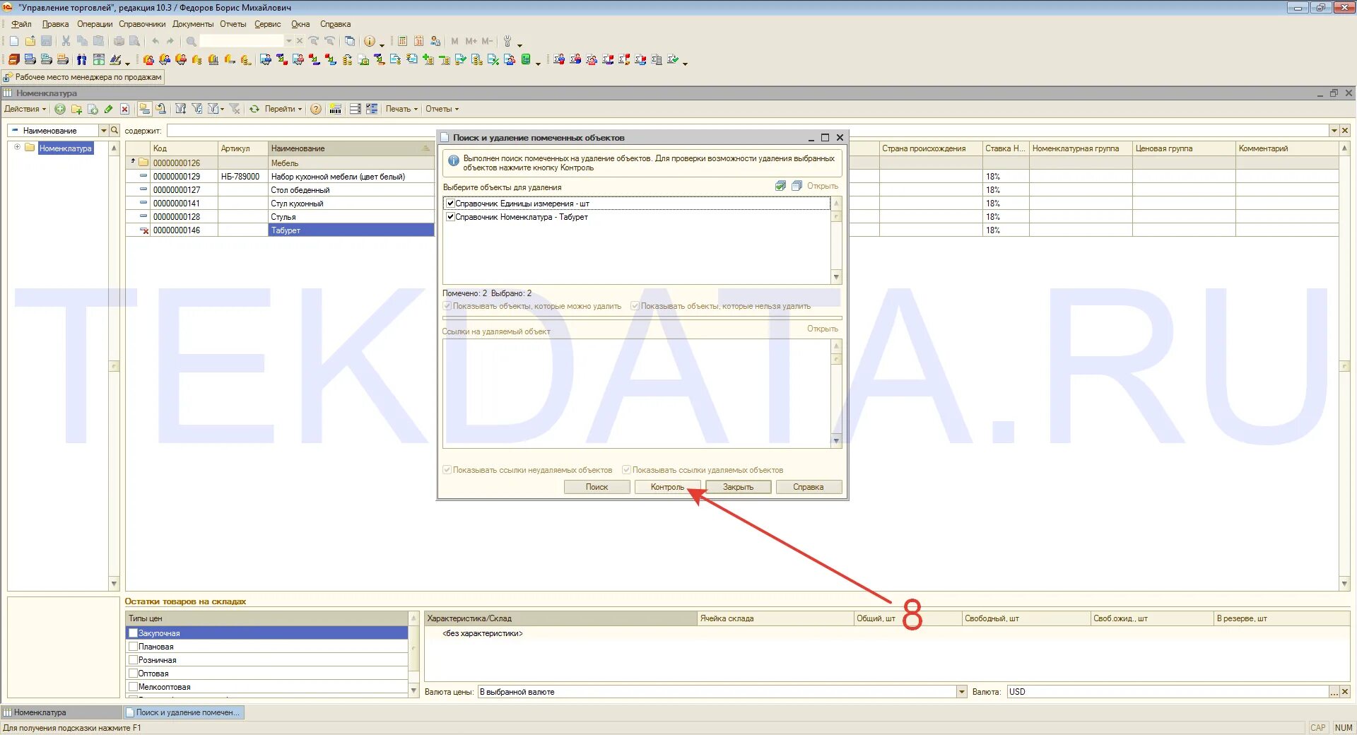Click the Закрыть button in the dialog
Image resolution: width=1357 pixels, height=735 pixels.
pyautogui.click(x=738, y=487)
